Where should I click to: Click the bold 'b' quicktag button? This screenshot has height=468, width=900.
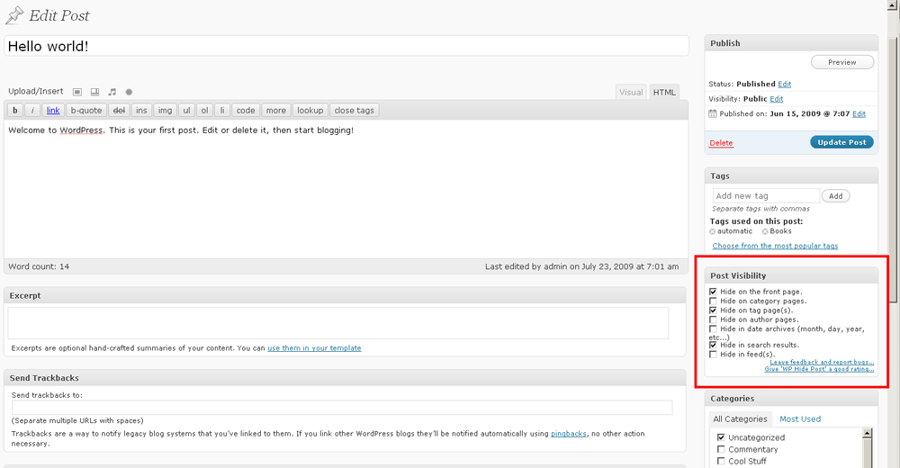[x=15, y=111]
